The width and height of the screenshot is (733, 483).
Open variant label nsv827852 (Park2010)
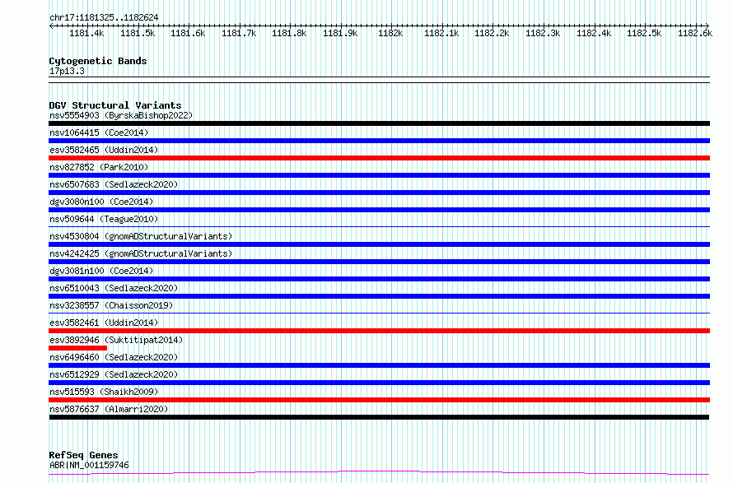(99, 167)
